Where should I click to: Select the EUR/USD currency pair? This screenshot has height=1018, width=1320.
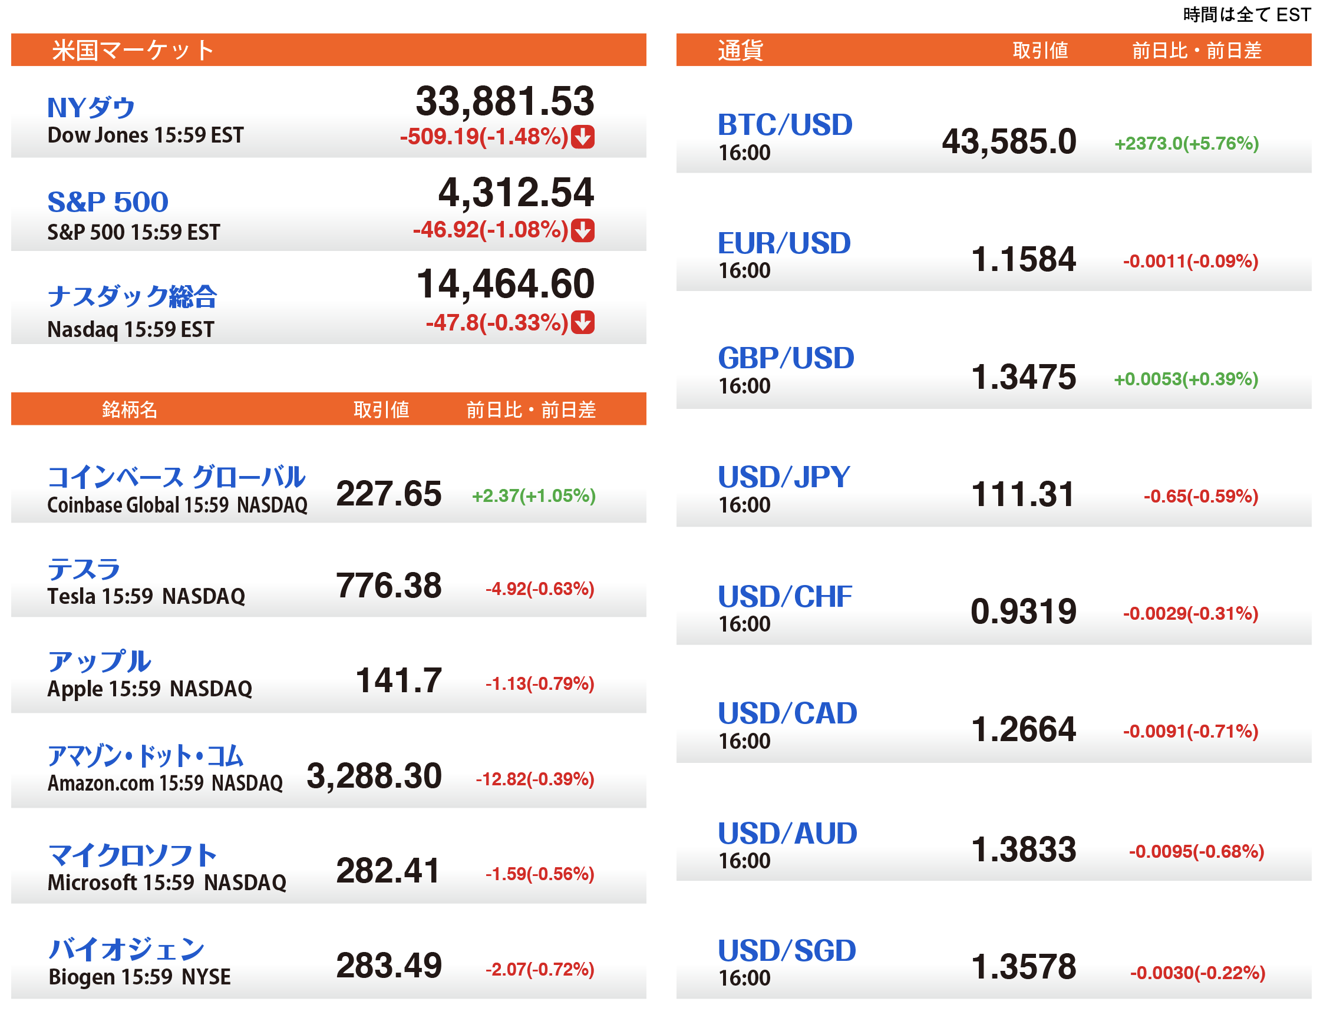pyautogui.click(x=784, y=243)
